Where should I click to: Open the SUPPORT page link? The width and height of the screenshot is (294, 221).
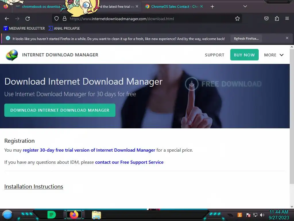tap(214, 55)
